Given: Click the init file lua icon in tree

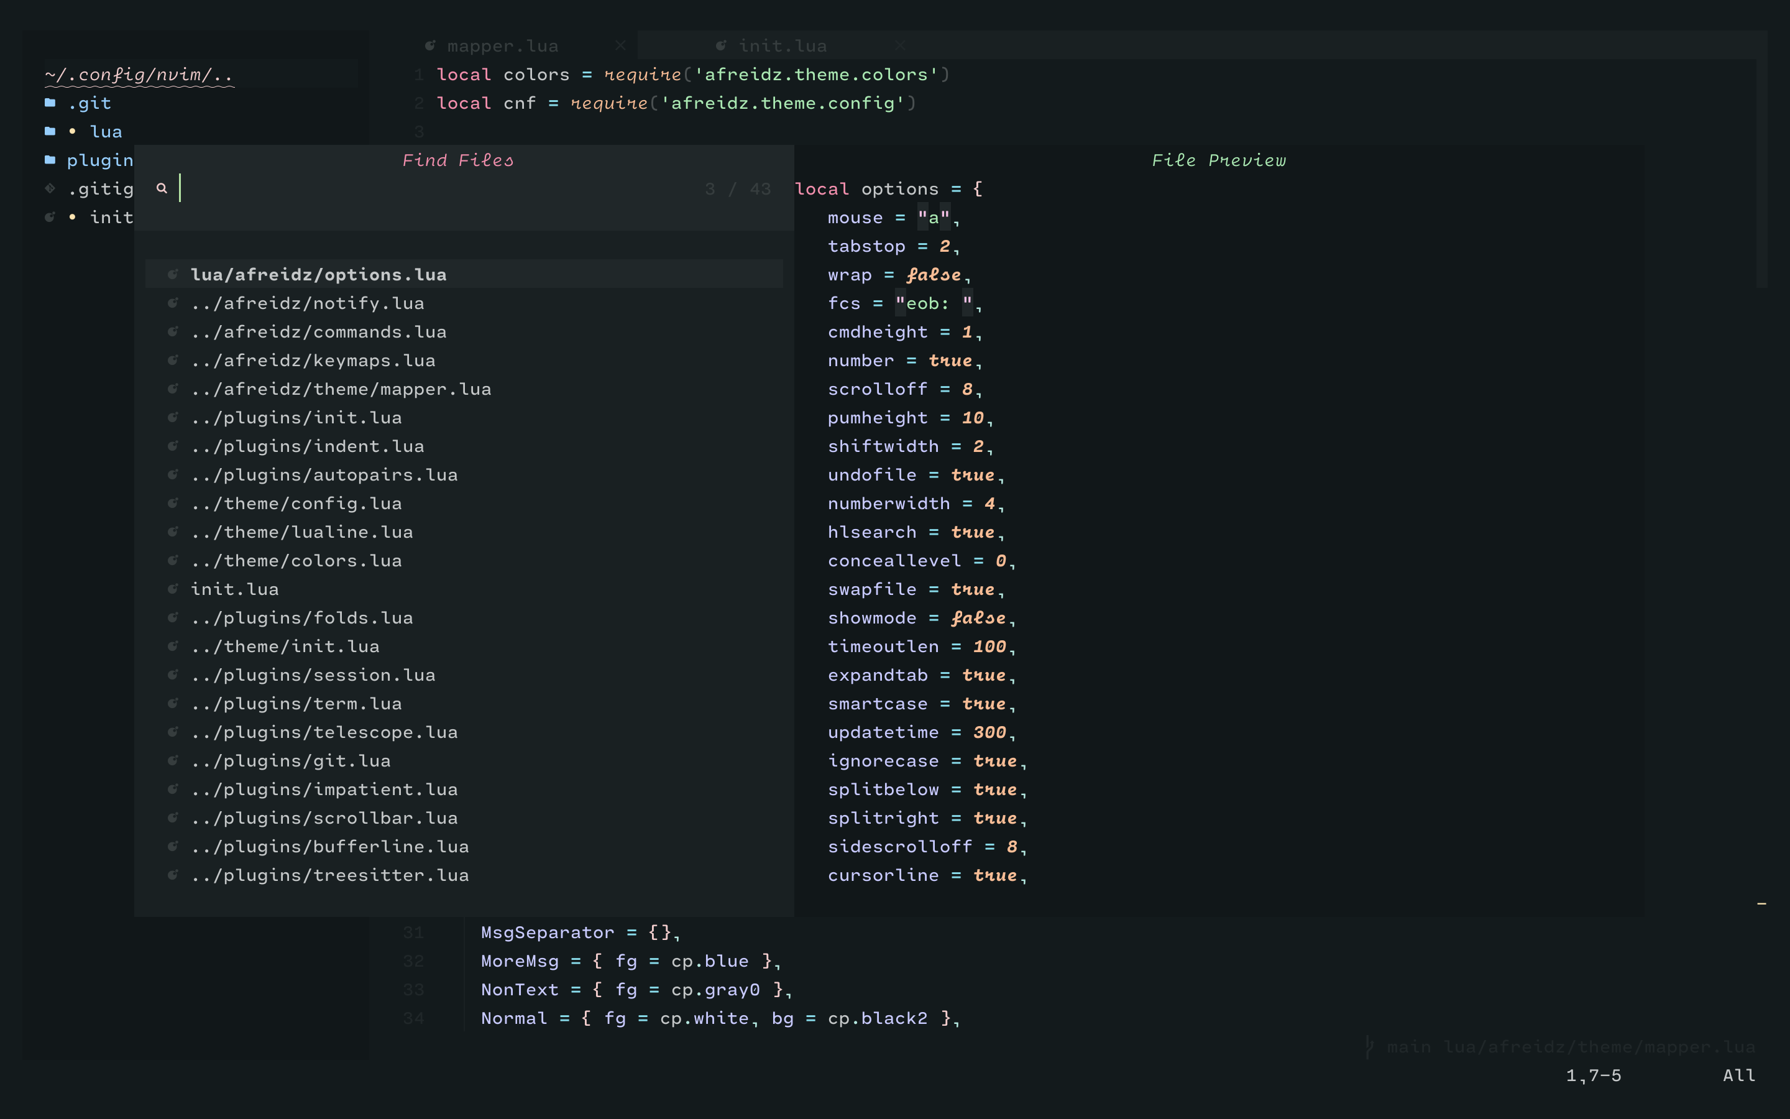Looking at the screenshot, I should 50,217.
